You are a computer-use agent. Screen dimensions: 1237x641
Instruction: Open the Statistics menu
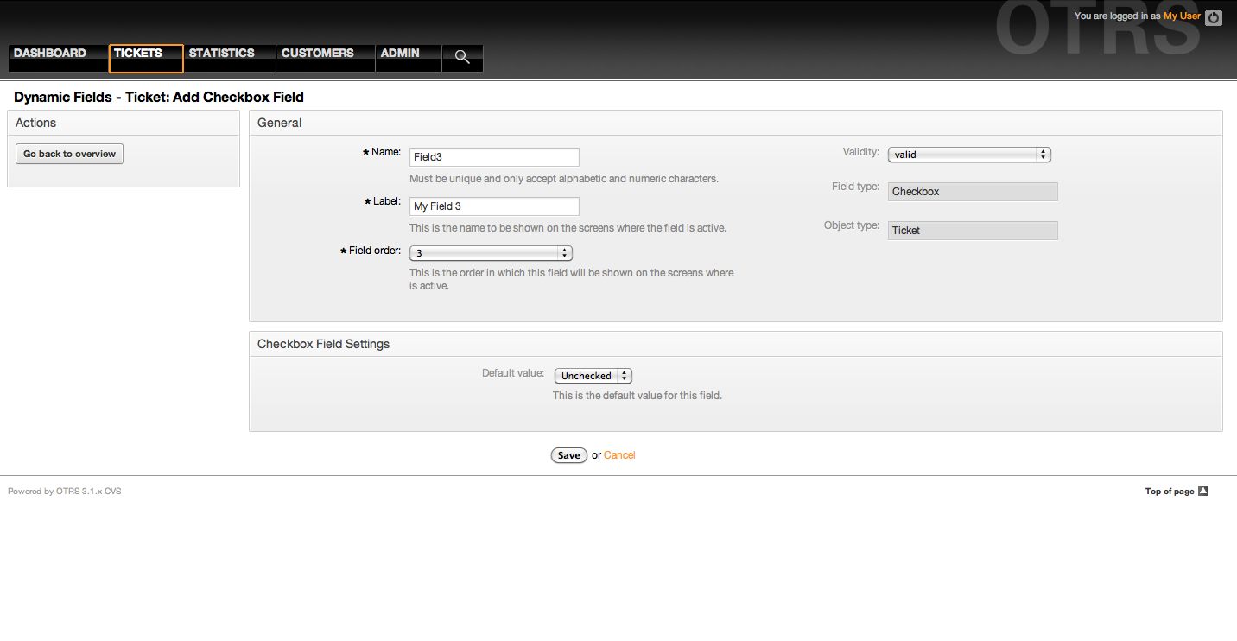point(221,54)
